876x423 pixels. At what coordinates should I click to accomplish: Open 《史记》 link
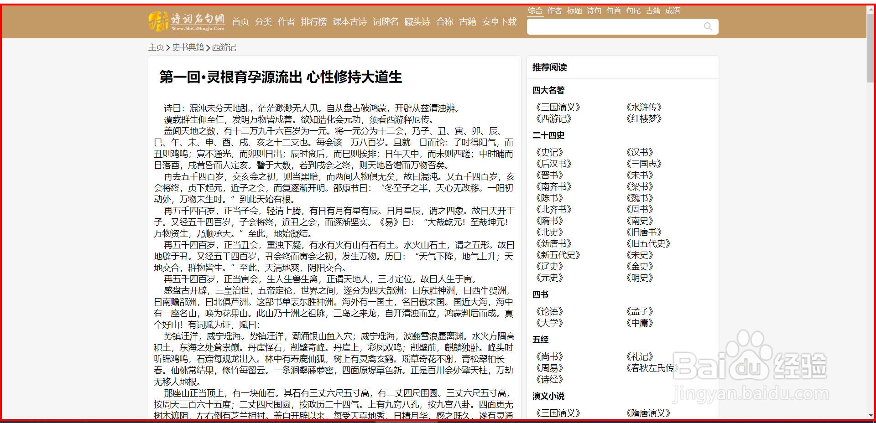coord(550,152)
